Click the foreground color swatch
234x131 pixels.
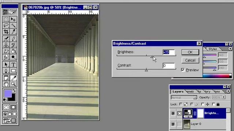point(8,94)
